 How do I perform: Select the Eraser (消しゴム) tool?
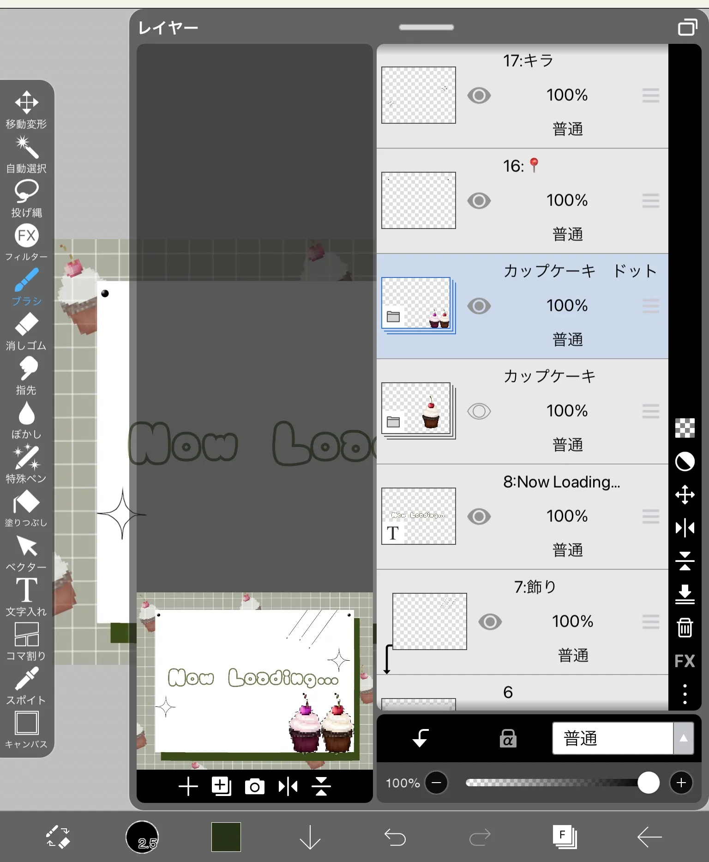tap(26, 331)
